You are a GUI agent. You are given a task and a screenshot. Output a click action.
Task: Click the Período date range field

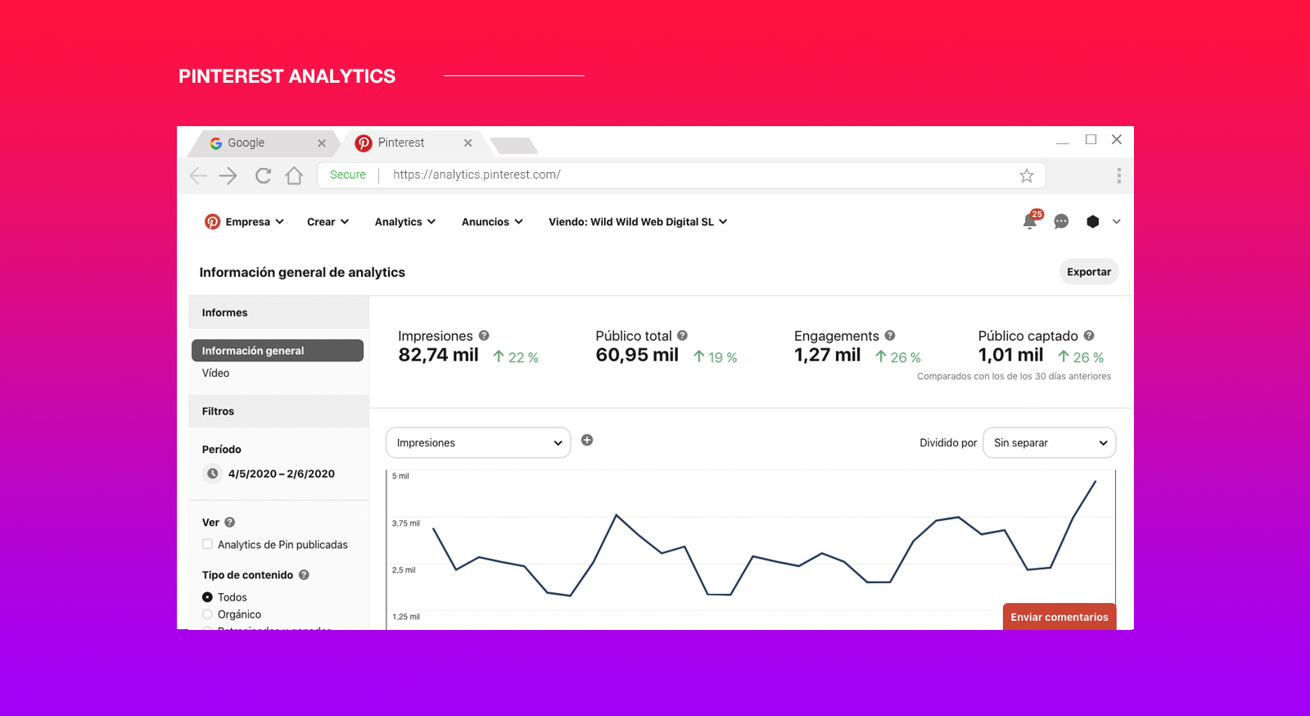click(x=281, y=474)
